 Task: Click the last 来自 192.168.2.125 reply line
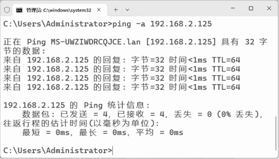point(122,87)
